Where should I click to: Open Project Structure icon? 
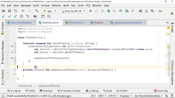[x=35, y=16]
